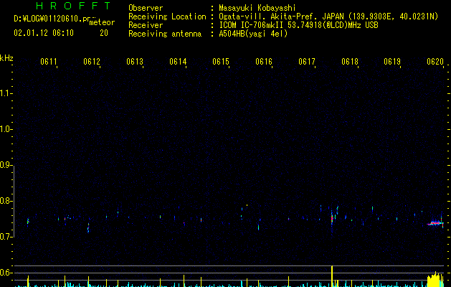Click the kHz axis unit label
451x287 pixels.
[6, 58]
